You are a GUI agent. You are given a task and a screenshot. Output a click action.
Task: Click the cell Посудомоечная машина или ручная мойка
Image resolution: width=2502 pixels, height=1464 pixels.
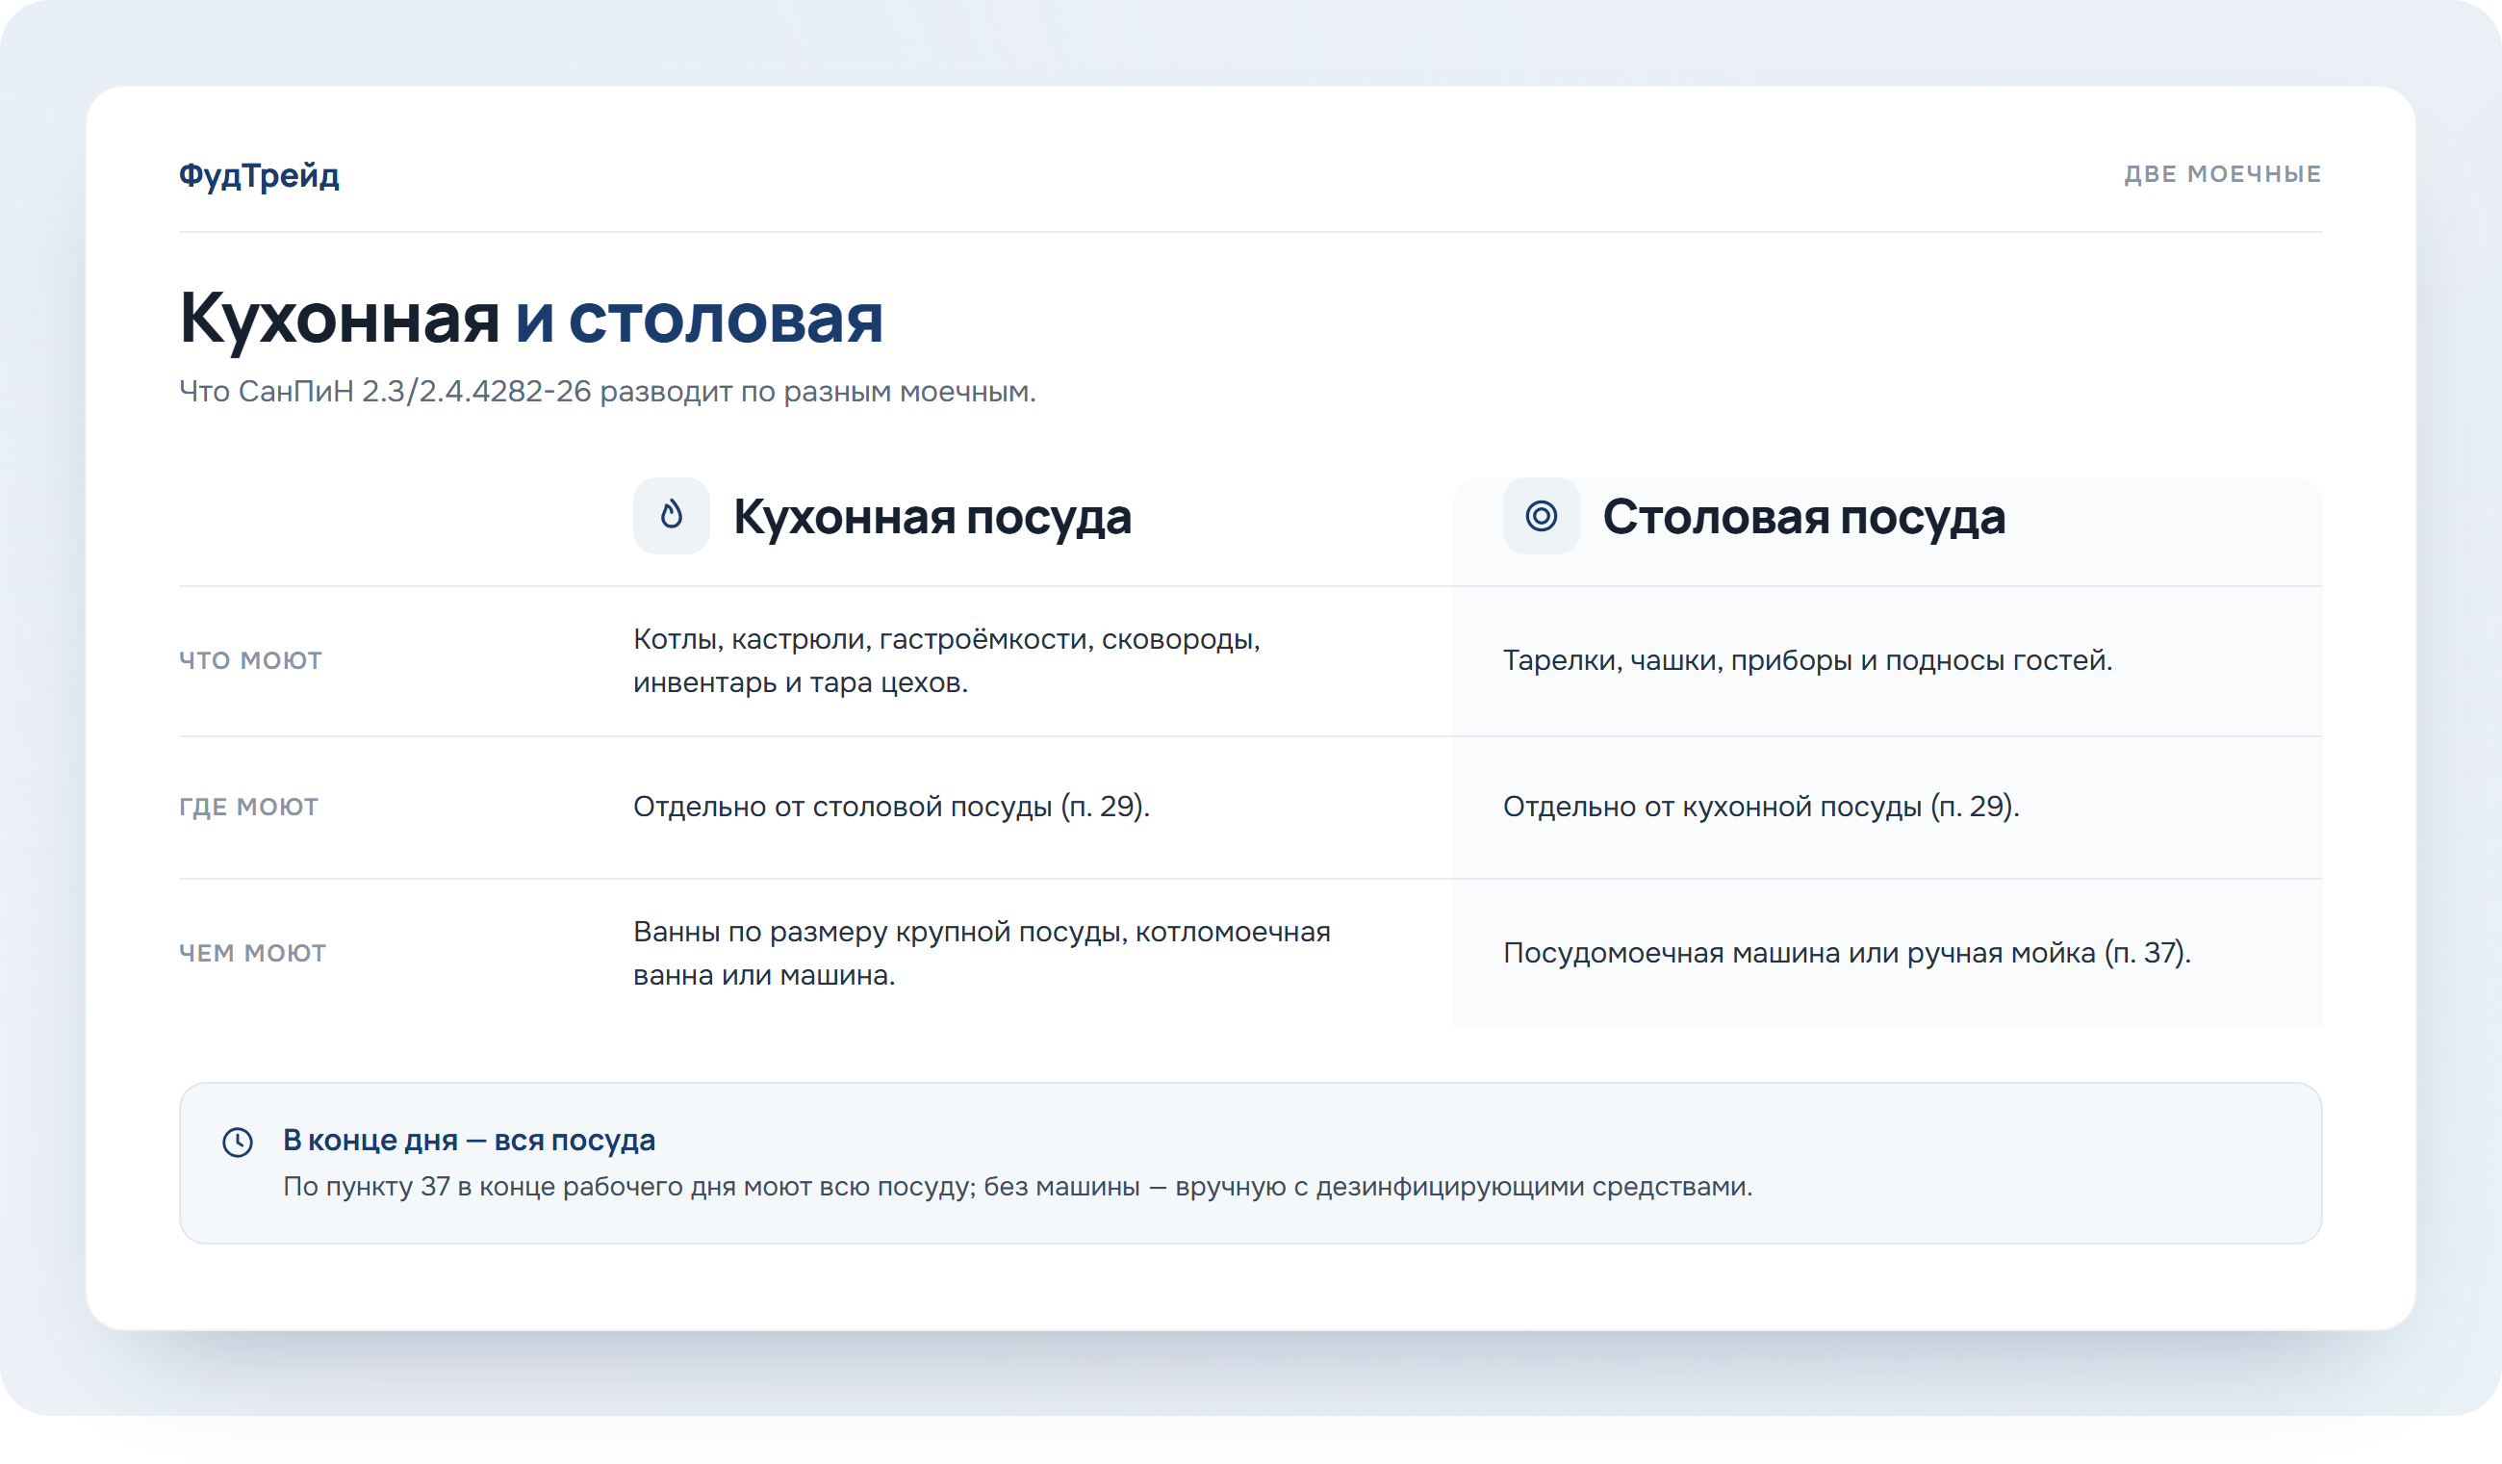(1847, 953)
